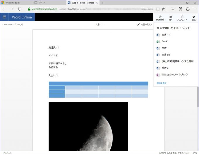Click the 1/1 ページ page count
The image size is (199, 155).
point(7,153)
